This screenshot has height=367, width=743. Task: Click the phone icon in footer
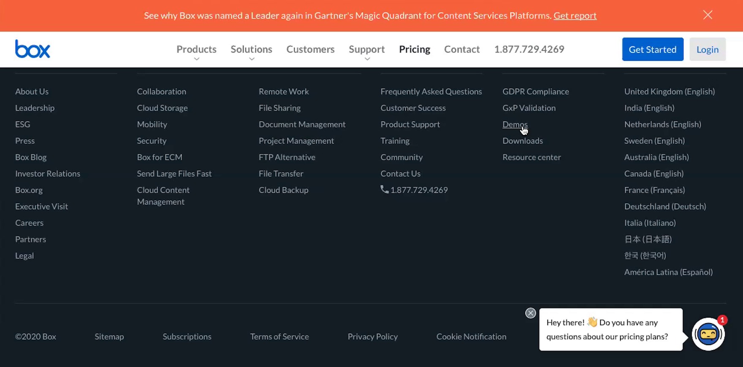coord(384,189)
